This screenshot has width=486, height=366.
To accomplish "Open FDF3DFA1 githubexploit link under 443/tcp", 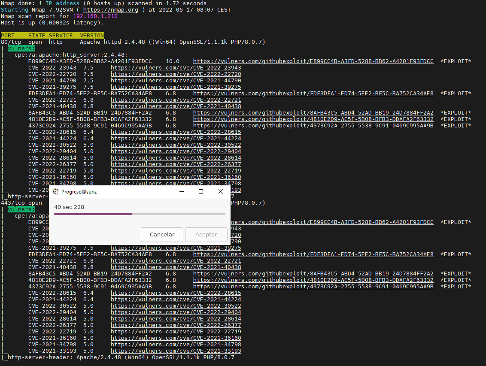I will pyautogui.click(x=313, y=254).
